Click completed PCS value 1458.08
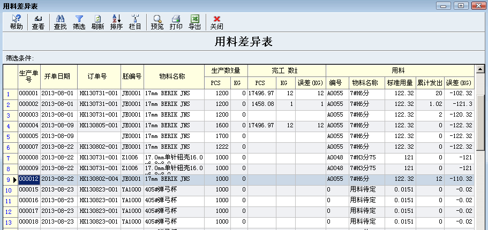The height and width of the screenshot is (230, 488). (262, 104)
